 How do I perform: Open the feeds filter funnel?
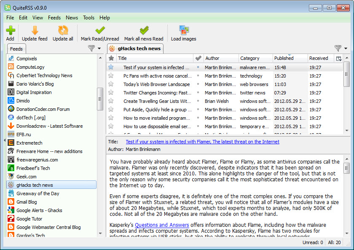point(91,48)
